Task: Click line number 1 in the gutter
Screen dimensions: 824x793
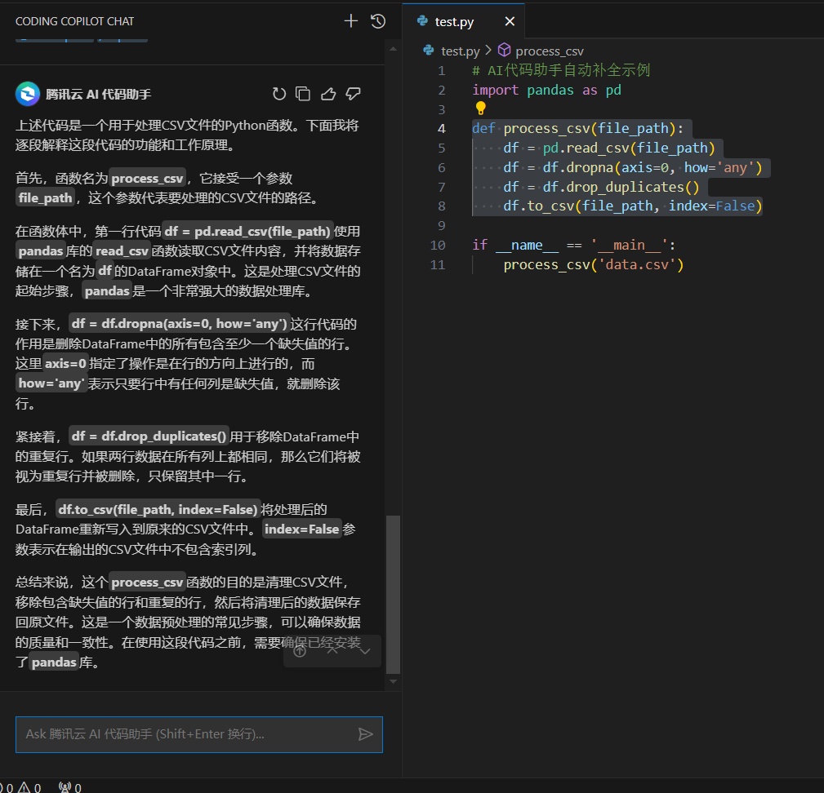Action: click(x=442, y=71)
